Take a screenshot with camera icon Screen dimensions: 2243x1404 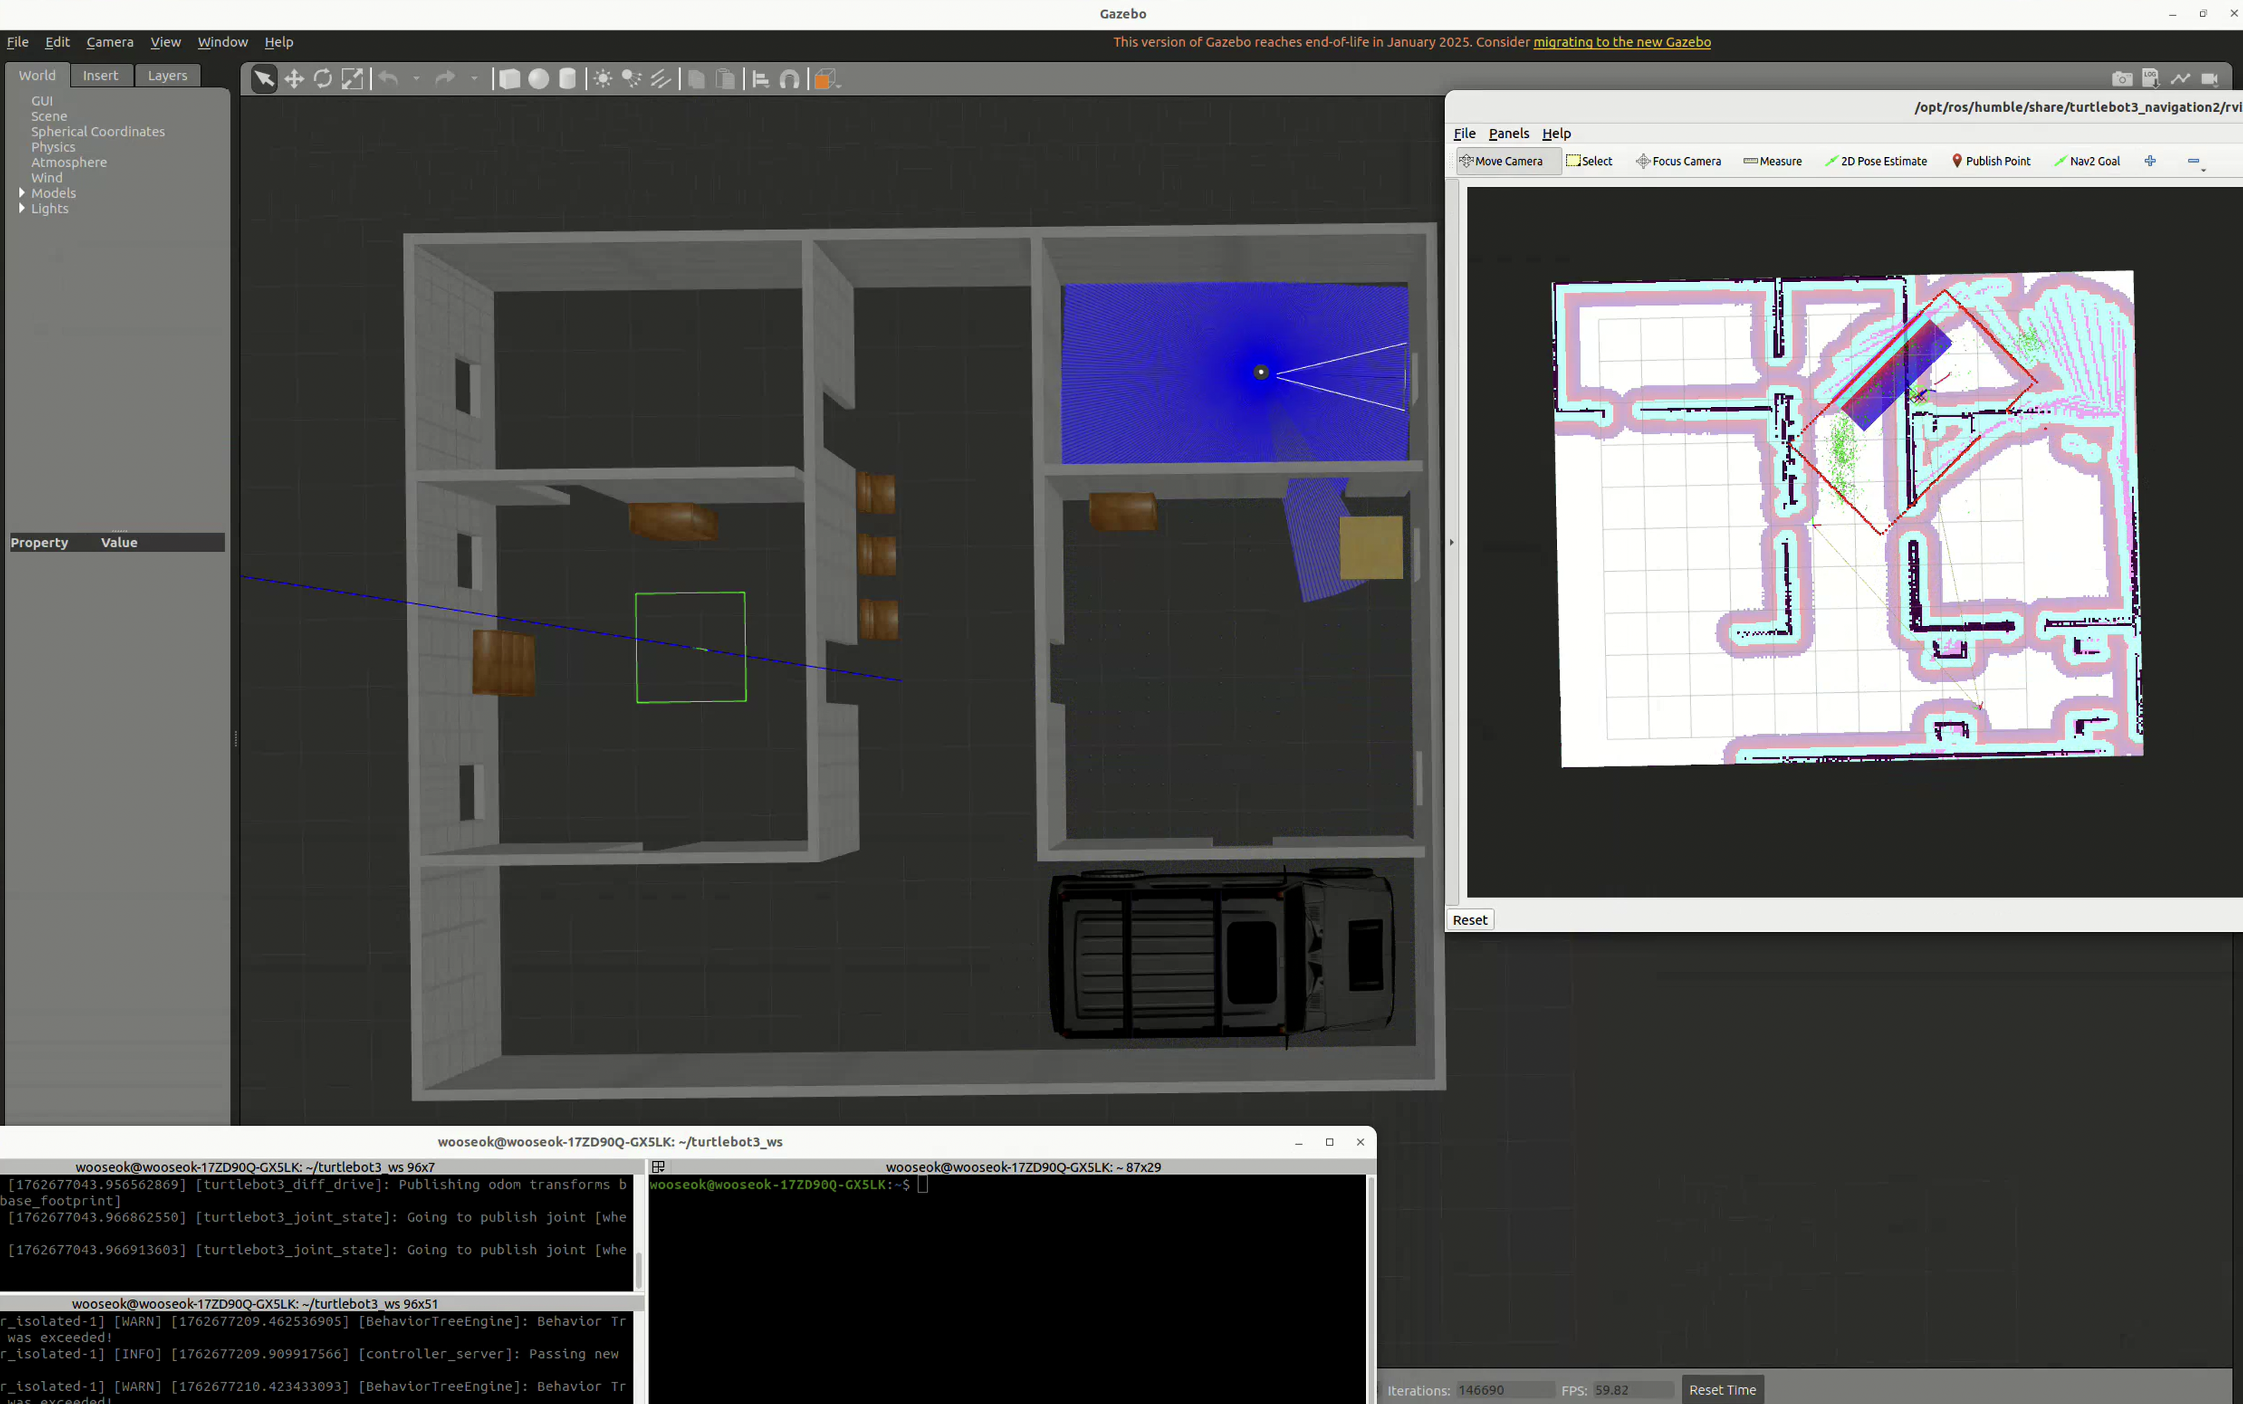2121,79
